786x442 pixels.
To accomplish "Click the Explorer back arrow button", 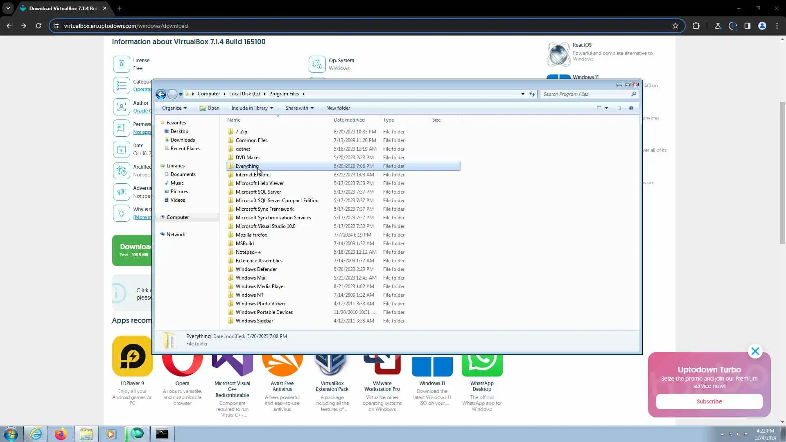I will point(161,95).
